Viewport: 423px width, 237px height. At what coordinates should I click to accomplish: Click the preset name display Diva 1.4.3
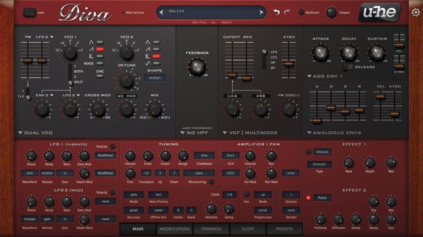[x=211, y=12]
